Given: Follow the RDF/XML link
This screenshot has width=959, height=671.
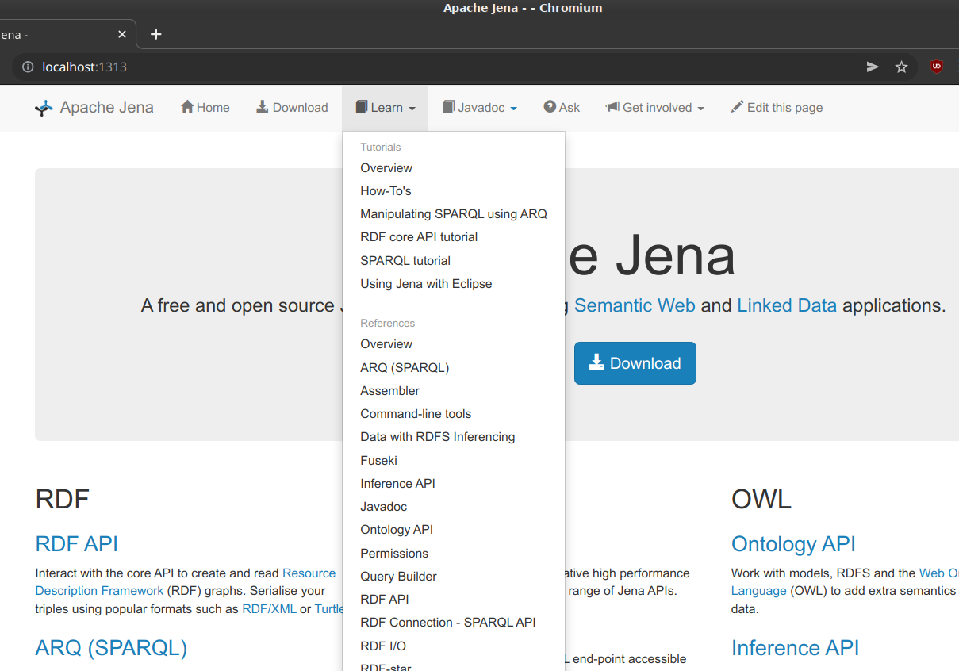Looking at the screenshot, I should coord(269,609).
